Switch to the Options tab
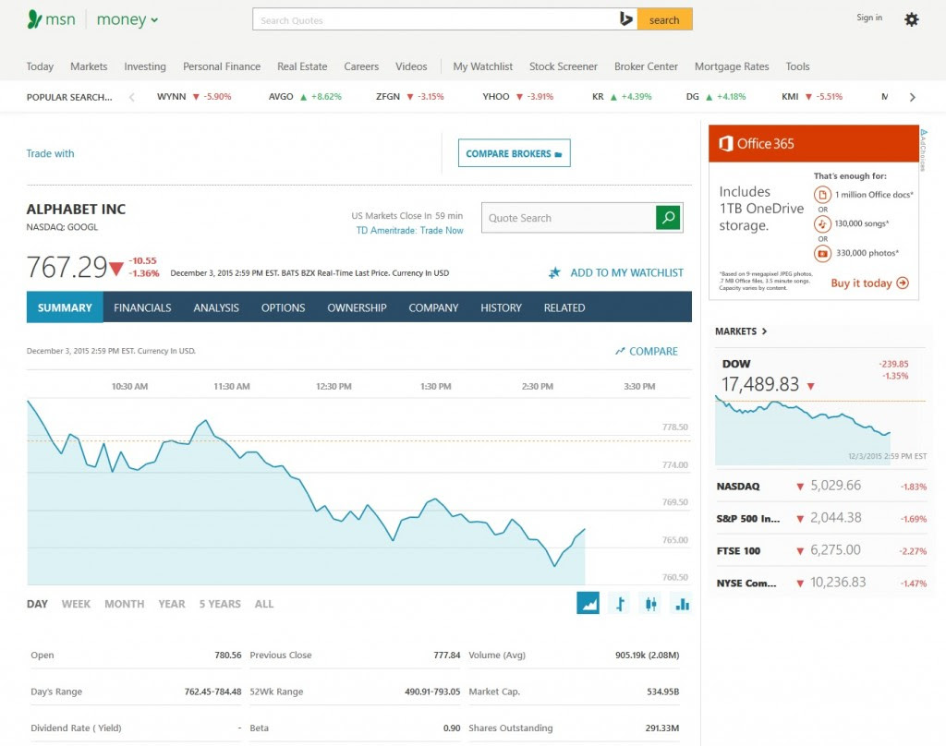Viewport: 946px width, 746px height. coord(283,307)
